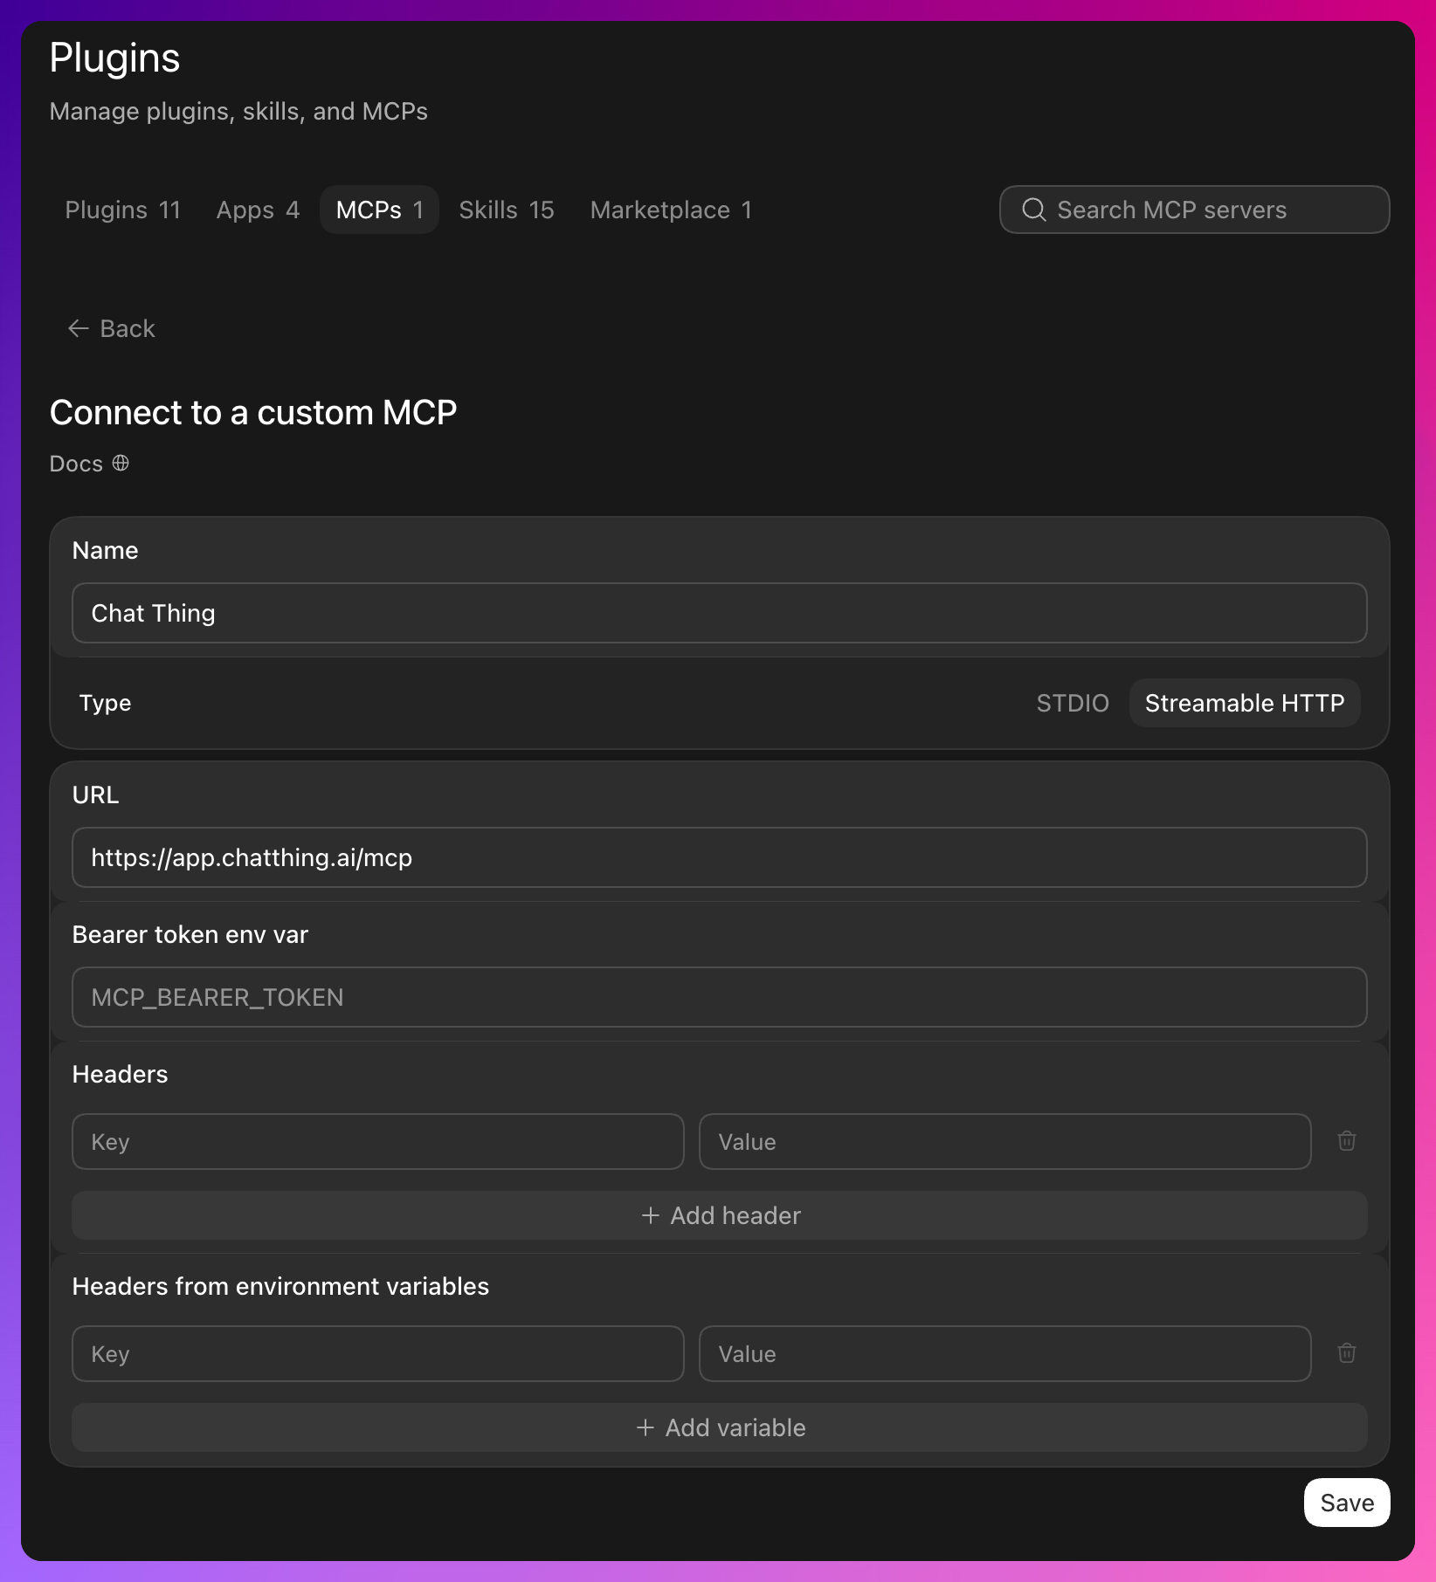1436x1582 pixels.
Task: Open the Docs link
Action: pos(89,464)
